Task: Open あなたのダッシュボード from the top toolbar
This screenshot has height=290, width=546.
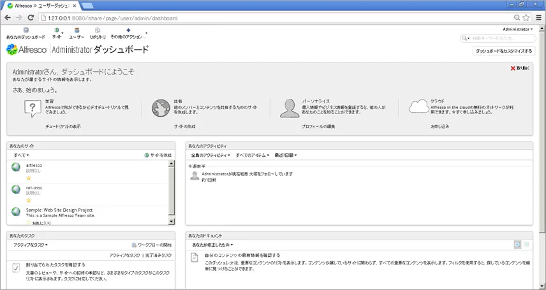Action: pyautogui.click(x=26, y=33)
